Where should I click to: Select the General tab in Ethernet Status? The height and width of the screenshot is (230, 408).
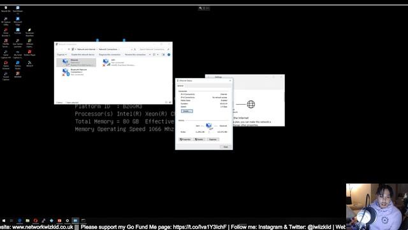point(180,86)
